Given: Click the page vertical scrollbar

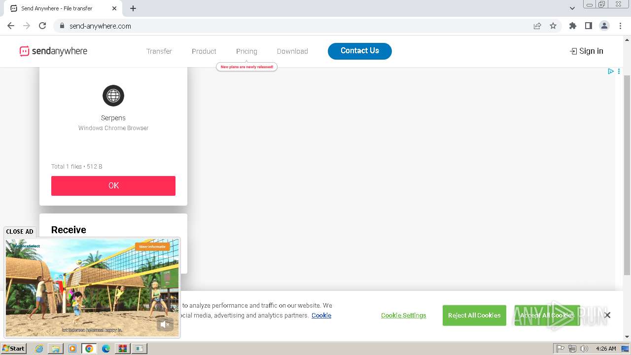Looking at the screenshot, I should (x=627, y=175).
